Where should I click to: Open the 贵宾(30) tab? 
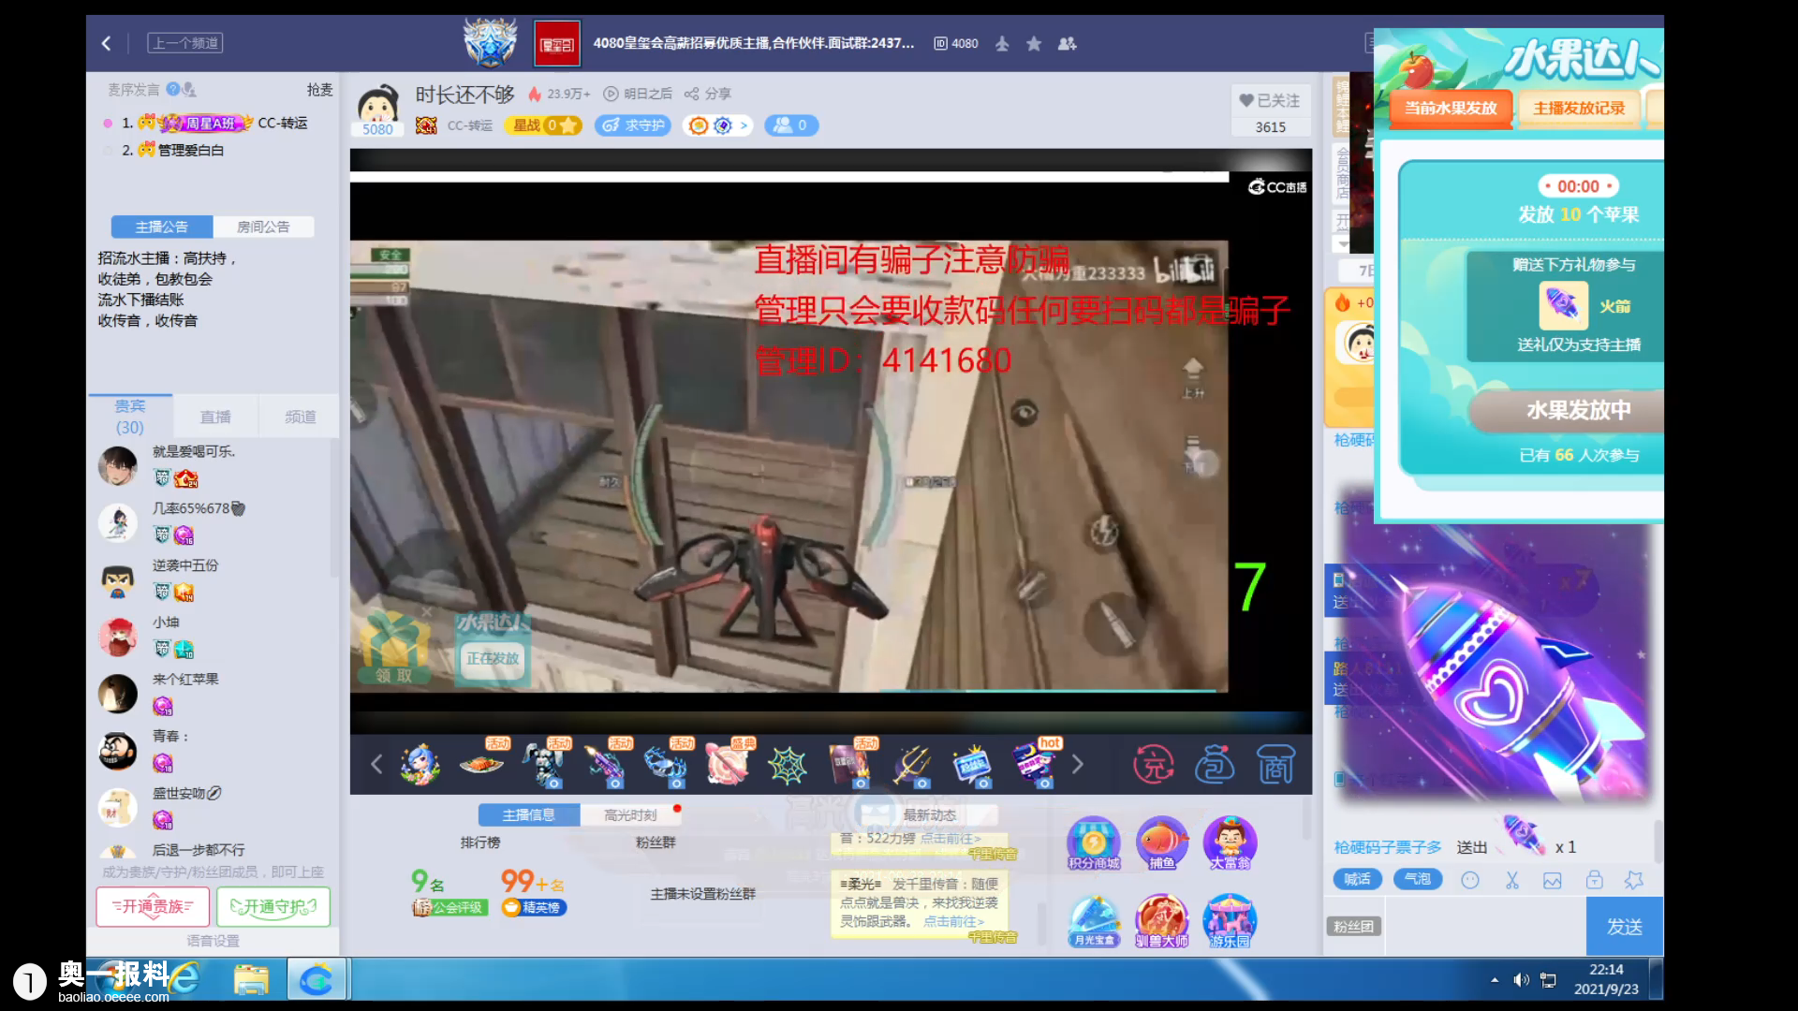(130, 417)
